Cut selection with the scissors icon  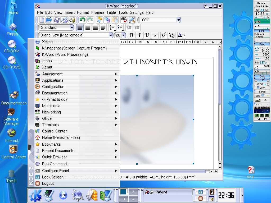(x=100, y=20)
